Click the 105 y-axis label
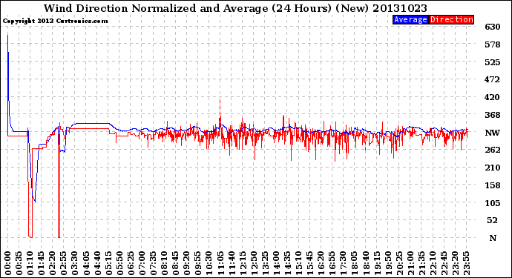The height and width of the screenshot is (278, 512). 493,203
